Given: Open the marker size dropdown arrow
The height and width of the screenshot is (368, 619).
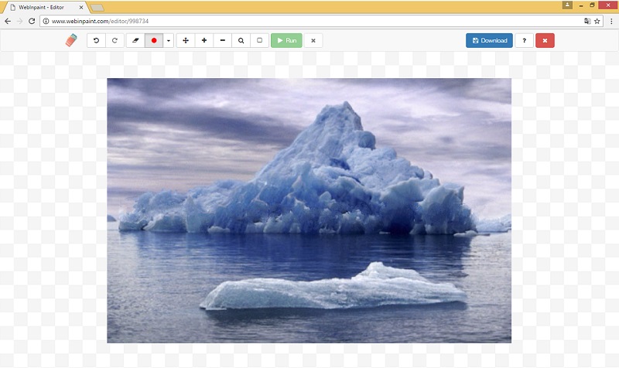Looking at the screenshot, I should click(169, 40).
